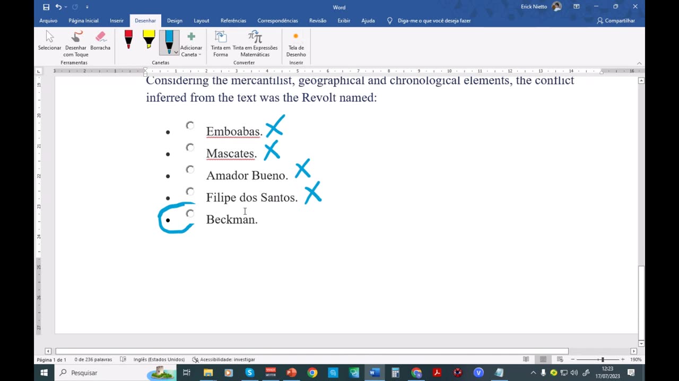Open ribbon display options icon
The height and width of the screenshot is (381, 679).
point(577,7)
